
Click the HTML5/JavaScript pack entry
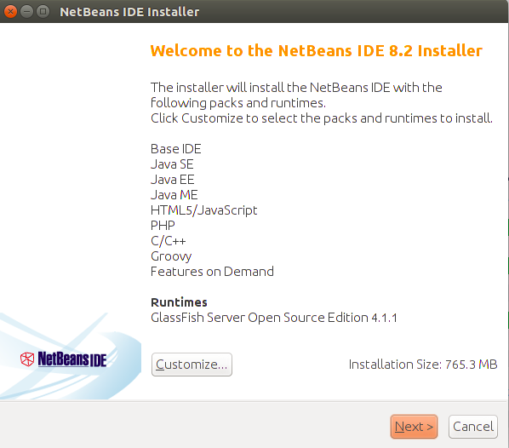[x=204, y=210]
